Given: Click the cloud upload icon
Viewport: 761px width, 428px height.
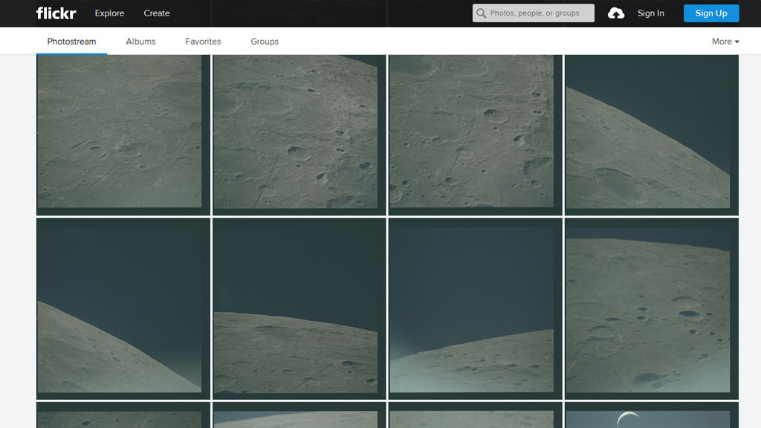Looking at the screenshot, I should tap(616, 13).
